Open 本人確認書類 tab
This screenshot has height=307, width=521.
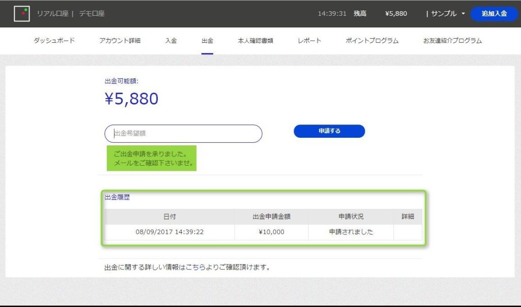coord(255,41)
